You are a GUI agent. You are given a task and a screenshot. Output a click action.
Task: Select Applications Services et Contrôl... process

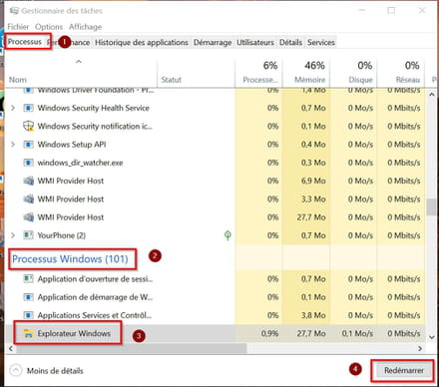(x=216, y=315)
